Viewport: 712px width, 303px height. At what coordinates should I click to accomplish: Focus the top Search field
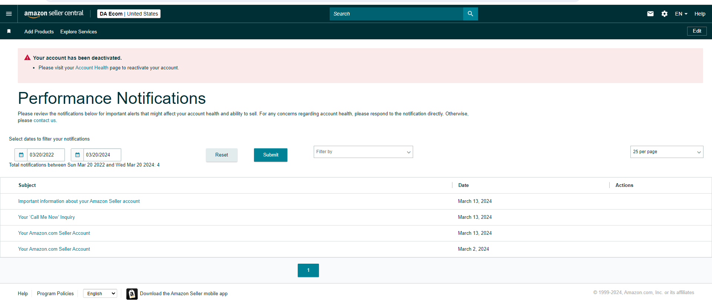(396, 14)
